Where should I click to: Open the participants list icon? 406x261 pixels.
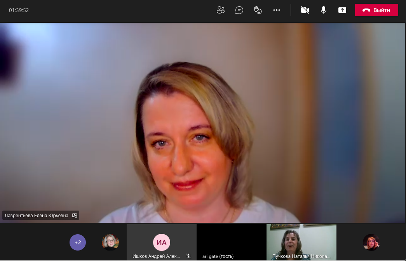[221, 10]
